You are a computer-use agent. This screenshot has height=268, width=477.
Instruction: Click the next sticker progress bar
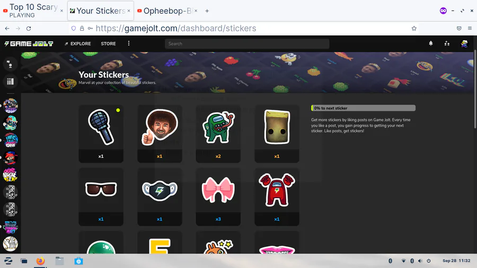[x=363, y=108]
